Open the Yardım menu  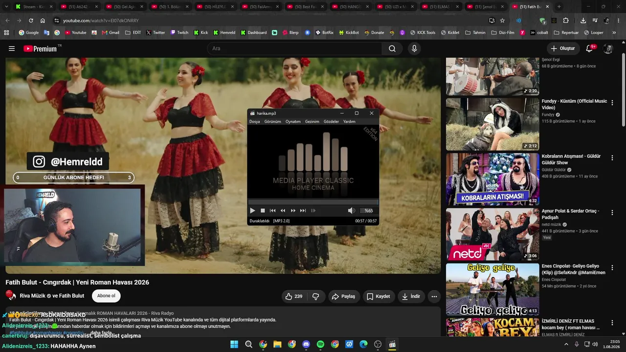pyautogui.click(x=349, y=122)
